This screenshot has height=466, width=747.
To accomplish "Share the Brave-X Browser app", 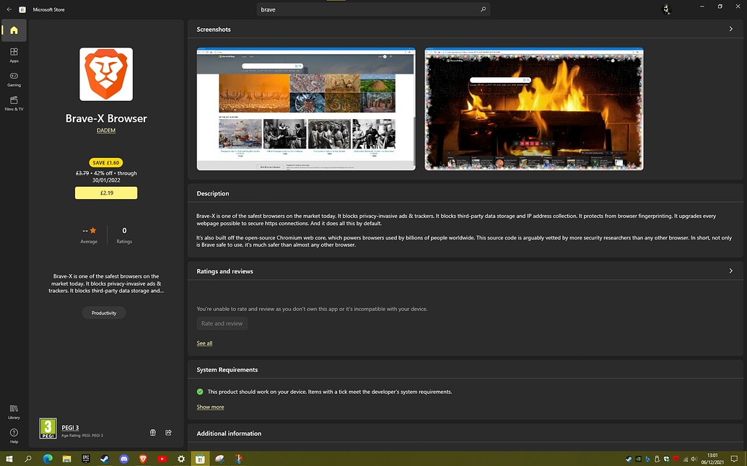I will [x=168, y=432].
